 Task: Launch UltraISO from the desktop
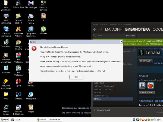[31, 84]
